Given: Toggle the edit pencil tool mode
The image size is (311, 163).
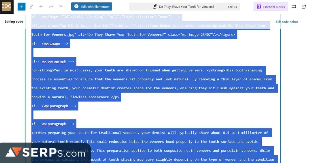Looking at the screenshot, I should click(31, 6).
